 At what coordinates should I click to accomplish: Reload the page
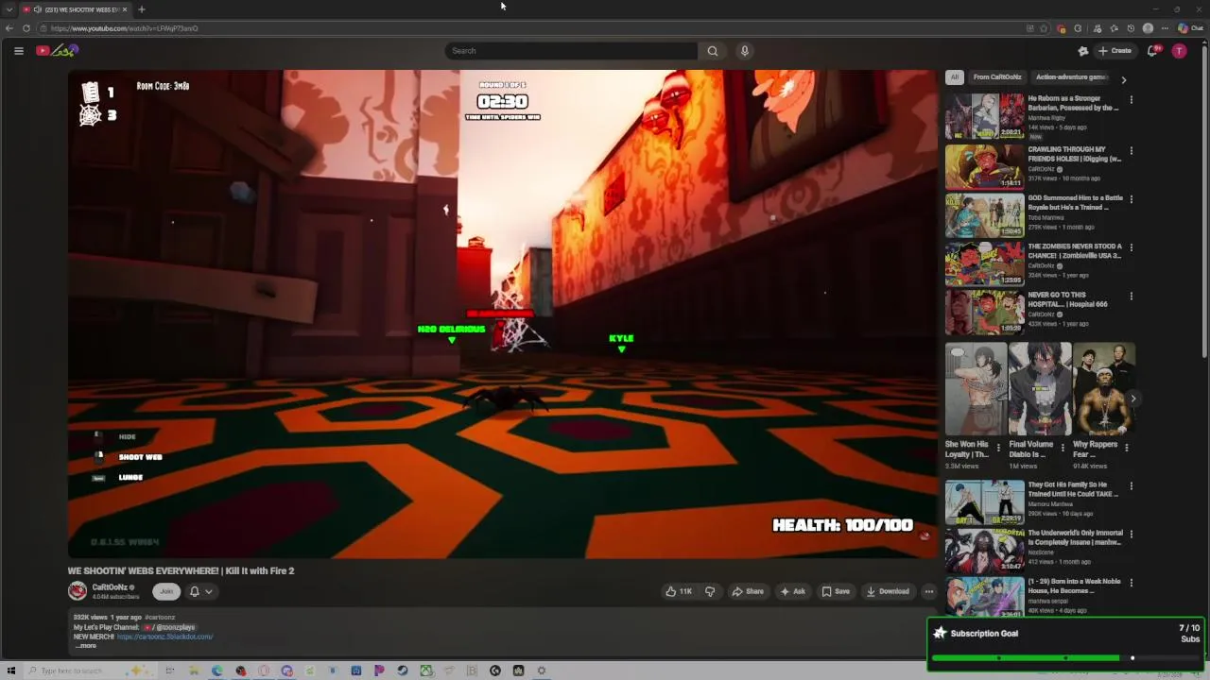tap(26, 28)
